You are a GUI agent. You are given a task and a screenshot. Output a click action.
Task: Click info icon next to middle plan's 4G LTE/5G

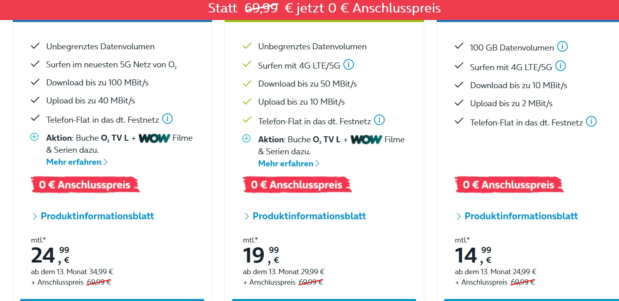point(348,65)
